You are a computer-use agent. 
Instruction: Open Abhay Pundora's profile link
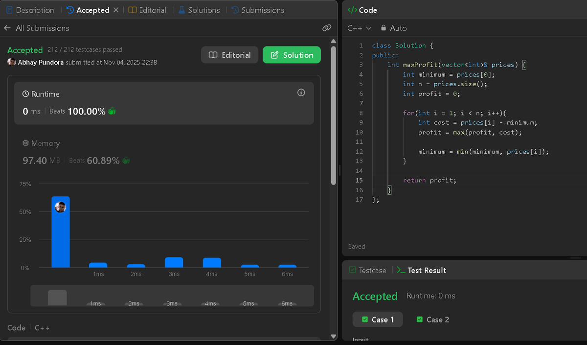41,62
